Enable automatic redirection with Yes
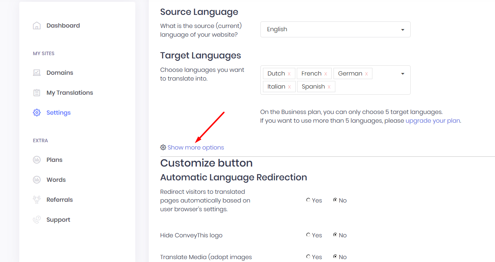This screenshot has height=262, width=495. point(308,200)
